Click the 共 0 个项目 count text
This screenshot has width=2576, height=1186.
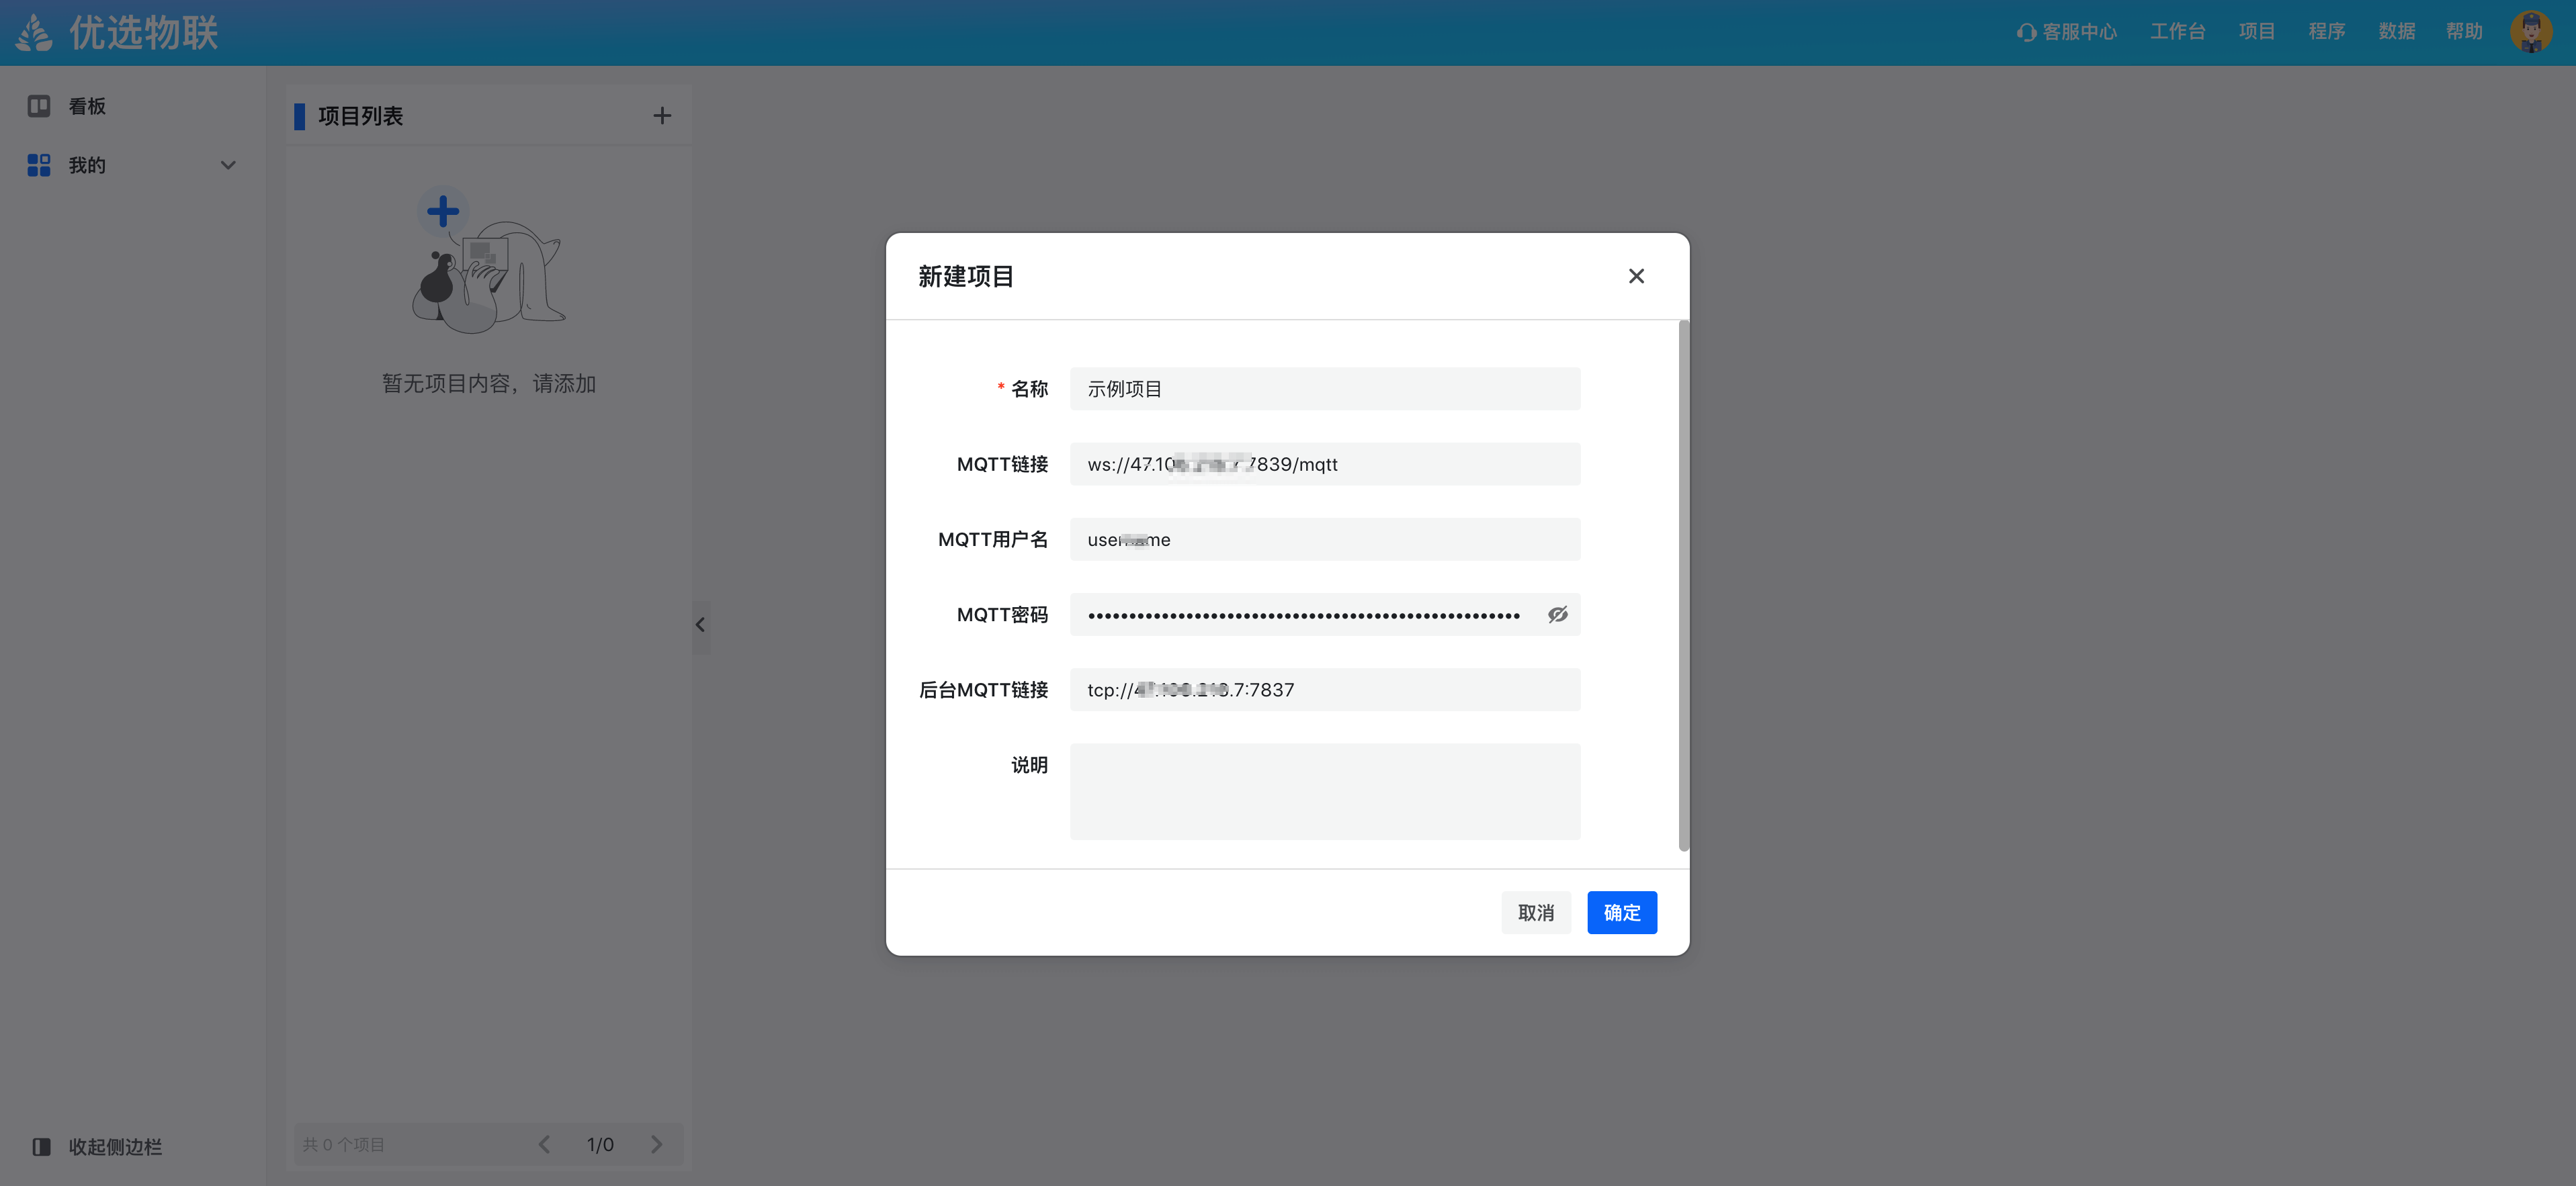[x=344, y=1145]
